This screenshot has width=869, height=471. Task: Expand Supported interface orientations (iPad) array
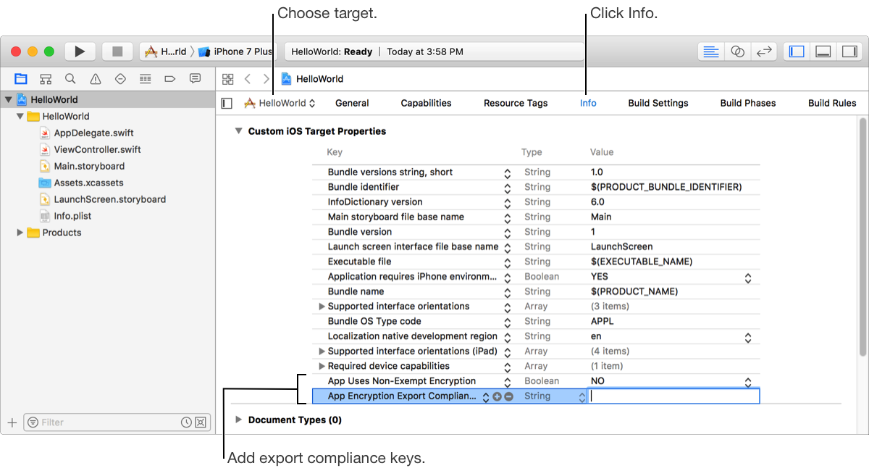[322, 351]
